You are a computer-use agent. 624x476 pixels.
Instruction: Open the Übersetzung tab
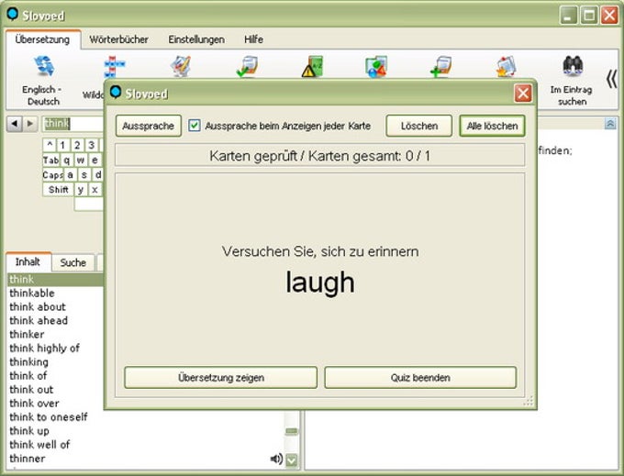tap(42, 39)
